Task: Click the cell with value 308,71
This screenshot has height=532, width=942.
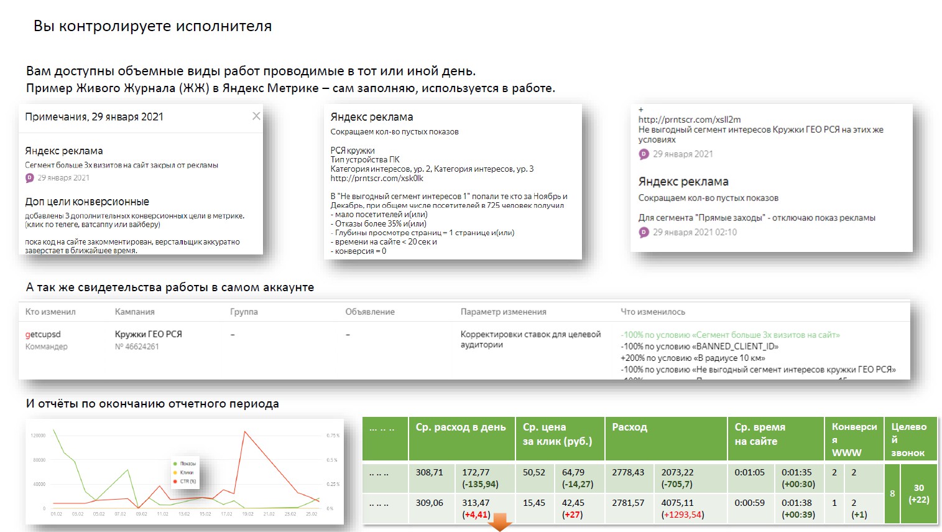Action: pos(432,478)
